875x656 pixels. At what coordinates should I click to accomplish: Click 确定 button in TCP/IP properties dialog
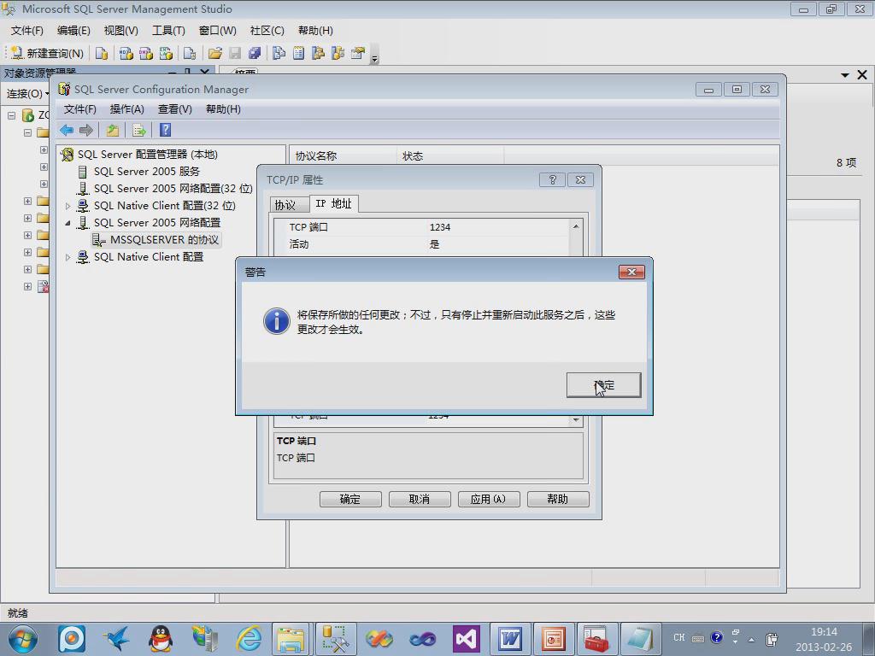coord(350,499)
